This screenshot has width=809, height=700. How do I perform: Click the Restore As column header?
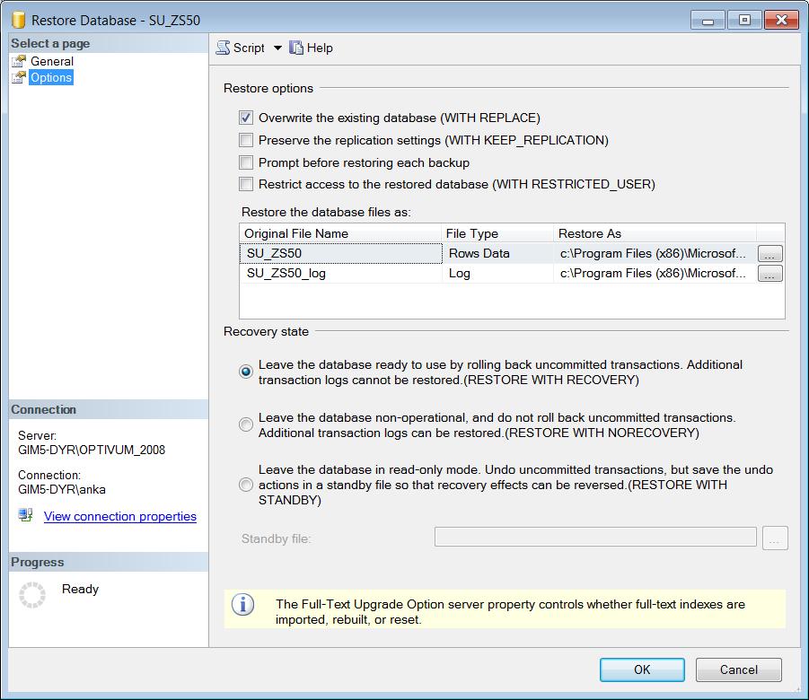click(655, 233)
